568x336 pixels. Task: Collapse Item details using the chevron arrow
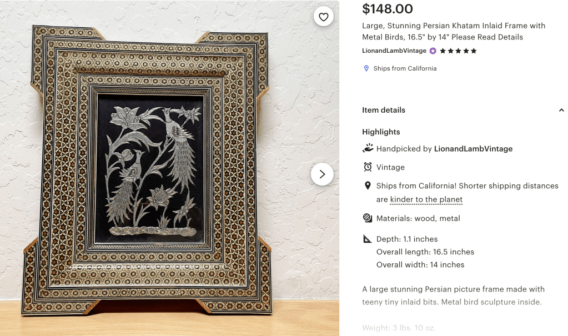[x=561, y=110]
